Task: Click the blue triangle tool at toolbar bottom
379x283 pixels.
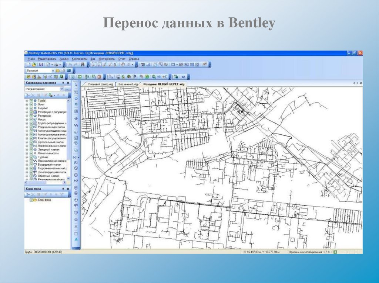Action: 76,239
